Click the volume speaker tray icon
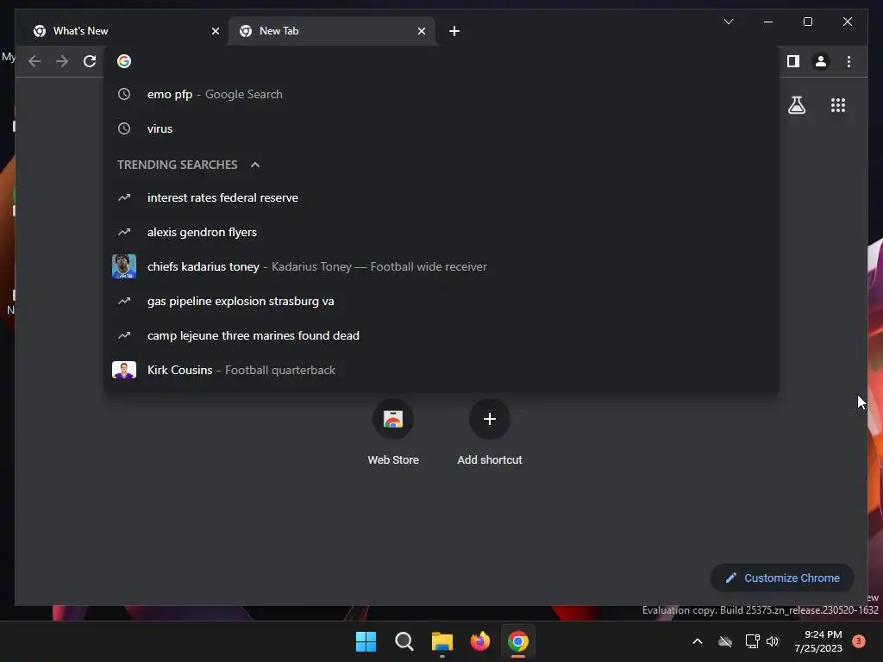Screen dimensions: 883x662 coord(773,641)
